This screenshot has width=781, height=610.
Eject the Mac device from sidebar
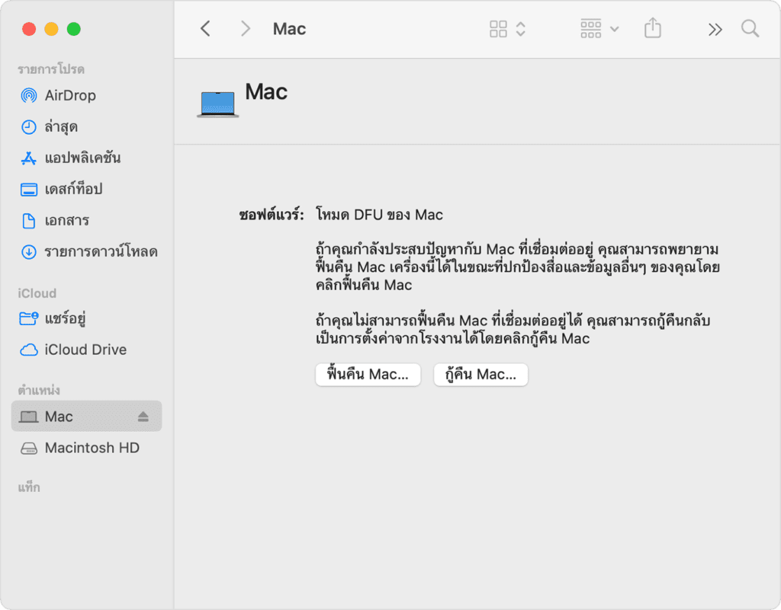point(143,417)
